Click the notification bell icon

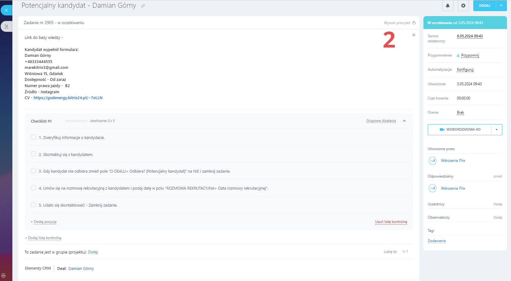[448, 6]
